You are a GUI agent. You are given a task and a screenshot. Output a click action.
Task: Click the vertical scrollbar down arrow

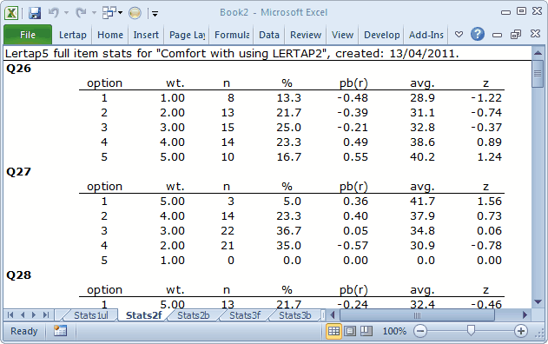[538, 302]
